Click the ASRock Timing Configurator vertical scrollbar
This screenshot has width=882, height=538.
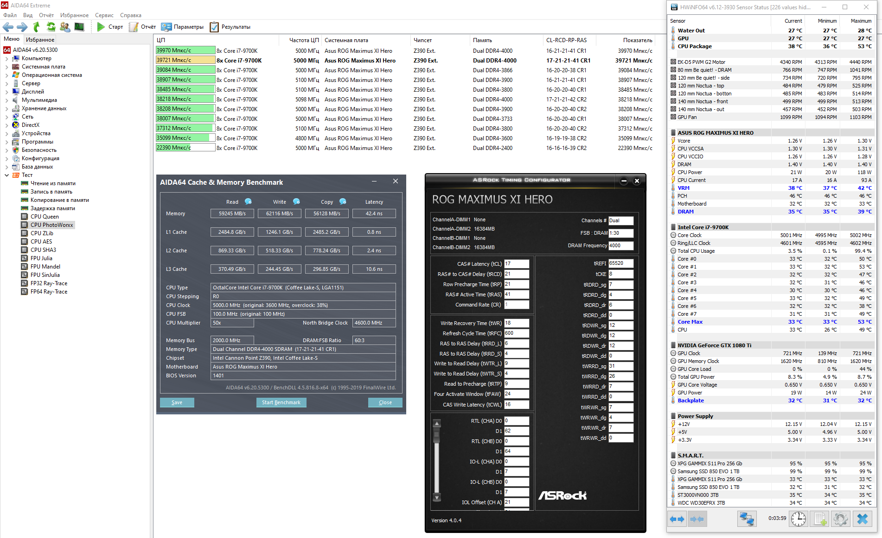[436, 461]
